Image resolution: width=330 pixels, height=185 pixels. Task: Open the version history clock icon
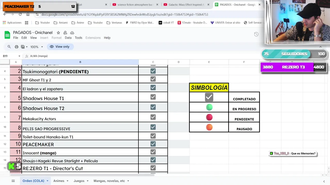click(256, 34)
